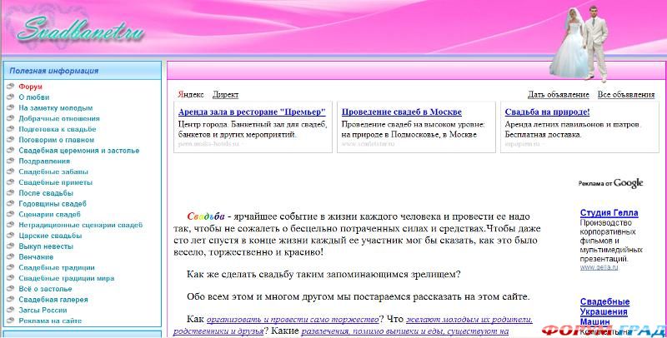Go to Всё о застолье
Screen dimensions: 667x338
pyautogui.click(x=46, y=289)
